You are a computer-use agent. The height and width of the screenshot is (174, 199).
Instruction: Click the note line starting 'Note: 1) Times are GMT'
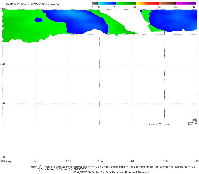(x=113, y=167)
